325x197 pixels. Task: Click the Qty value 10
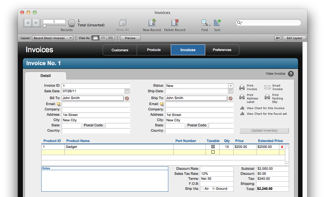pyautogui.click(x=227, y=147)
